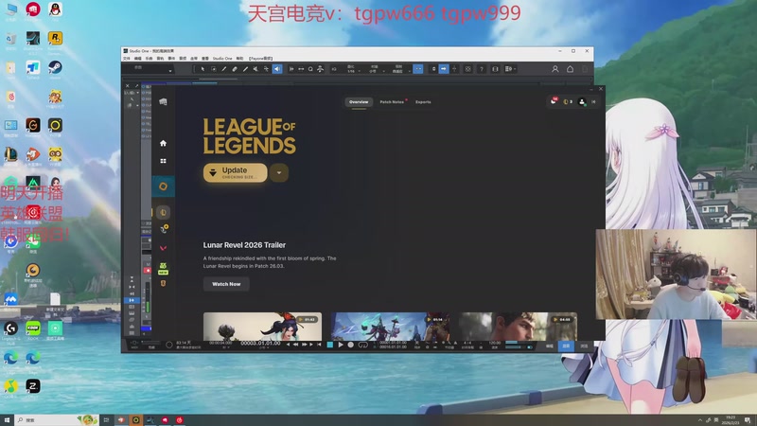The image size is (757, 426).
Task: Open Studio One user account icon
Action: [555, 69]
